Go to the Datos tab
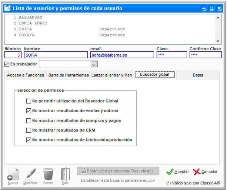 tap(198, 75)
